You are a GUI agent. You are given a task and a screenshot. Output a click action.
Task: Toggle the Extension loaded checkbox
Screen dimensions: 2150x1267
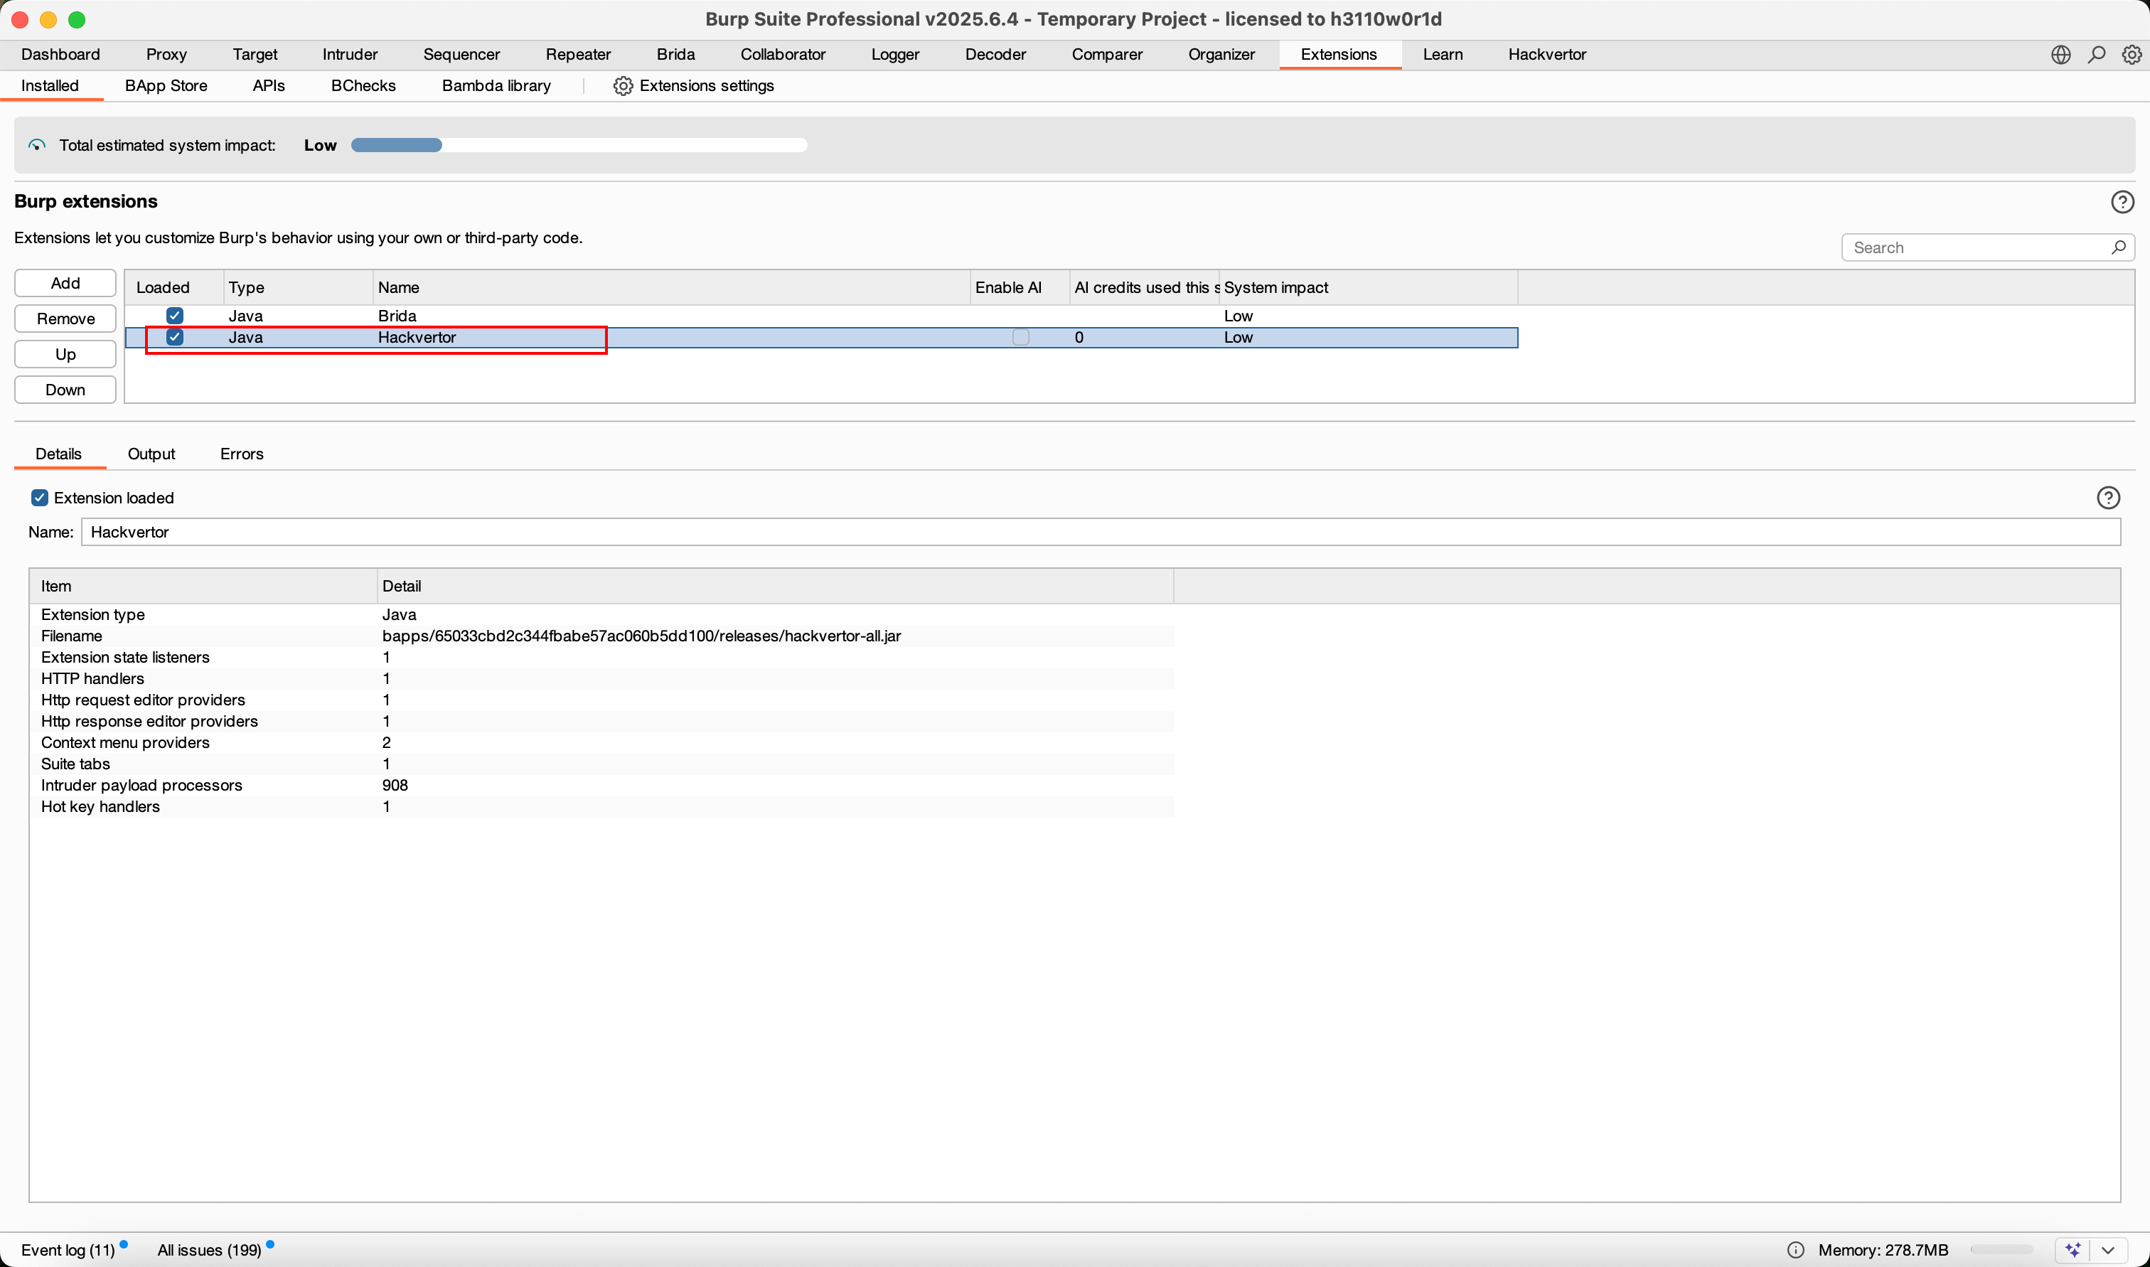pos(39,498)
